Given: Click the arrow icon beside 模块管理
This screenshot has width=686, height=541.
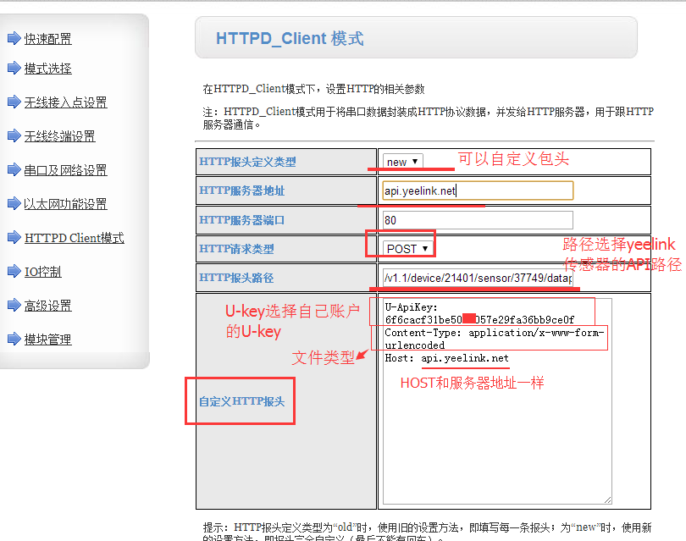Looking at the screenshot, I should [x=14, y=340].
